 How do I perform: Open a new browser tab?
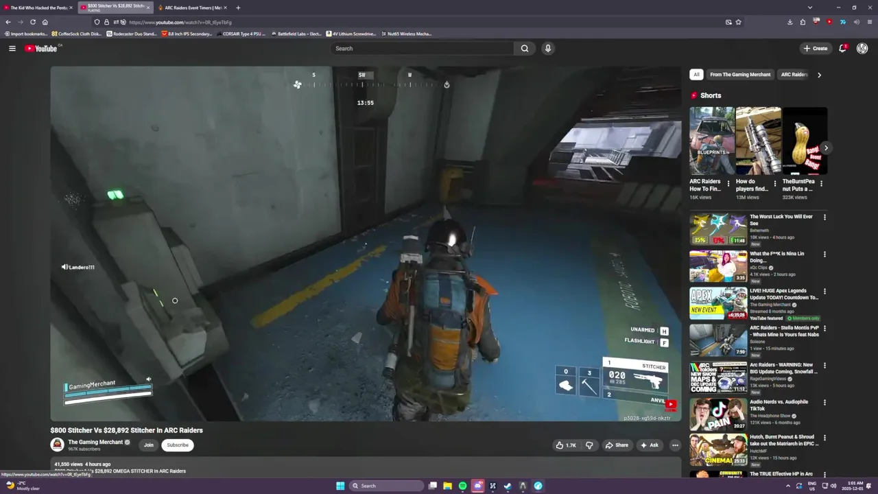click(x=238, y=8)
